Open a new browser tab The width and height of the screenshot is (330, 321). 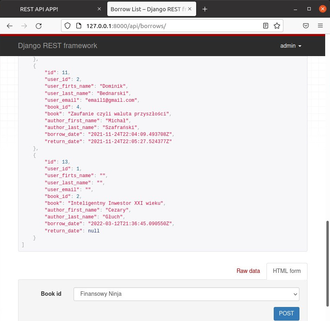[205, 9]
